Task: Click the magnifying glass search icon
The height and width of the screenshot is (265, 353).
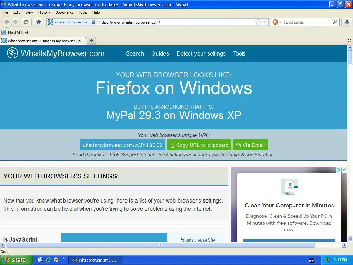Action: [335, 22]
